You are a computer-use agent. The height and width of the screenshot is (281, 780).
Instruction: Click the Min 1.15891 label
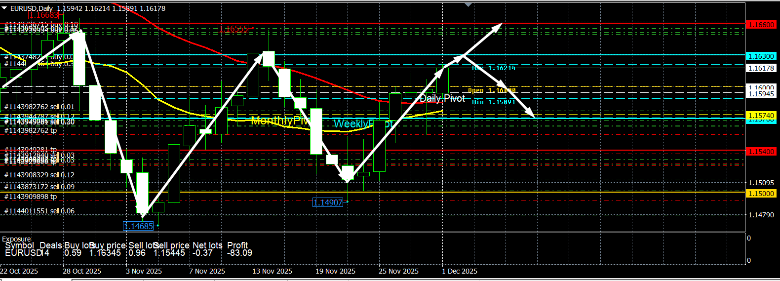pos(494,102)
